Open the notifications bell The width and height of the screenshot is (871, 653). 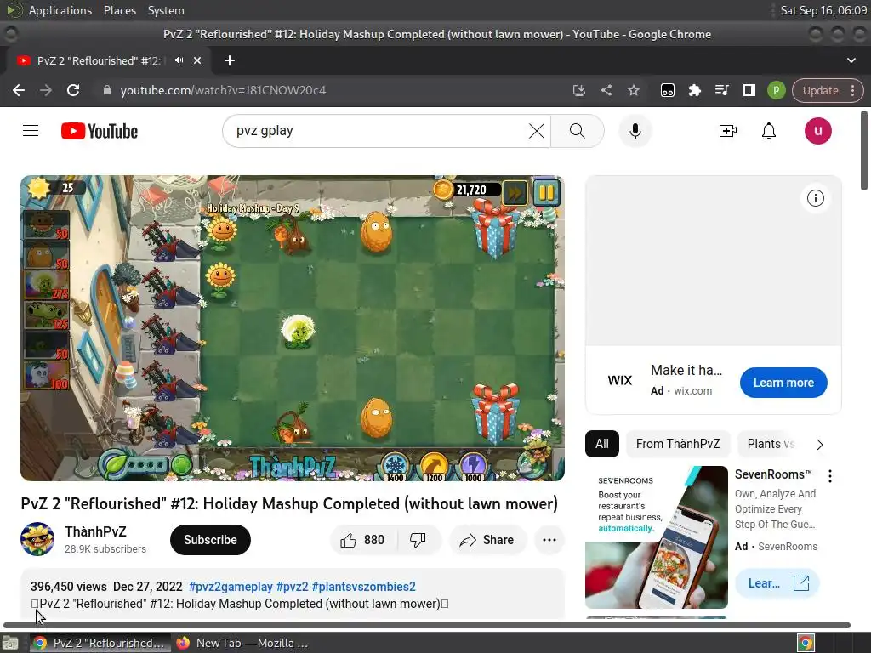point(769,131)
